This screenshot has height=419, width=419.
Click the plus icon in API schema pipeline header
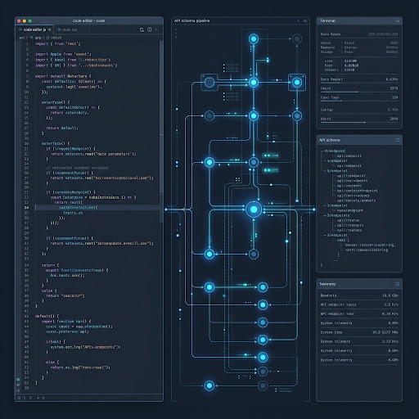pyautogui.click(x=298, y=20)
